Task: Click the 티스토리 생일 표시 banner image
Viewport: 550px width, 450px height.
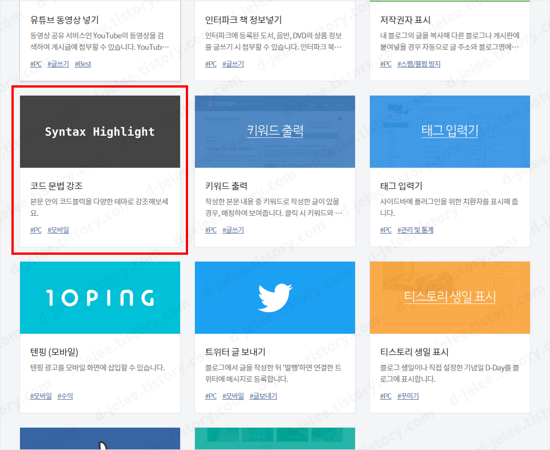Action: pos(449,297)
